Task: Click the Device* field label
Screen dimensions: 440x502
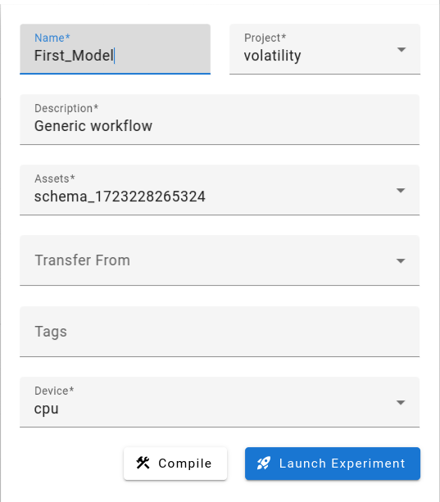Action: pos(54,391)
